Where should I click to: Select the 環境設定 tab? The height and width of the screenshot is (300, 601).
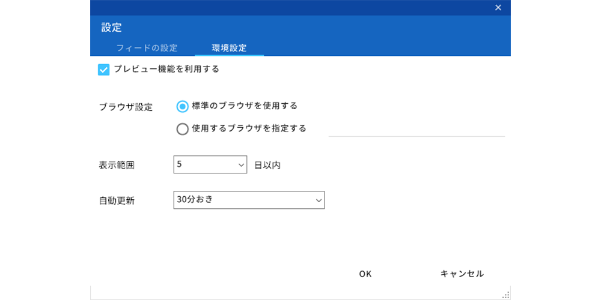tap(229, 48)
